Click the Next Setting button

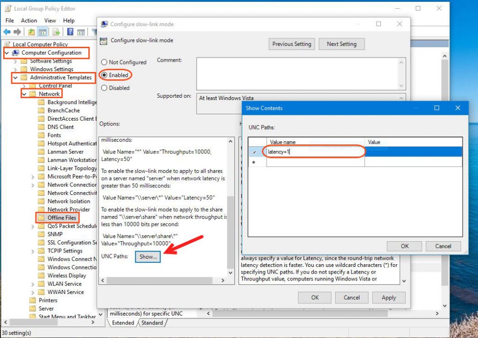tap(341, 44)
